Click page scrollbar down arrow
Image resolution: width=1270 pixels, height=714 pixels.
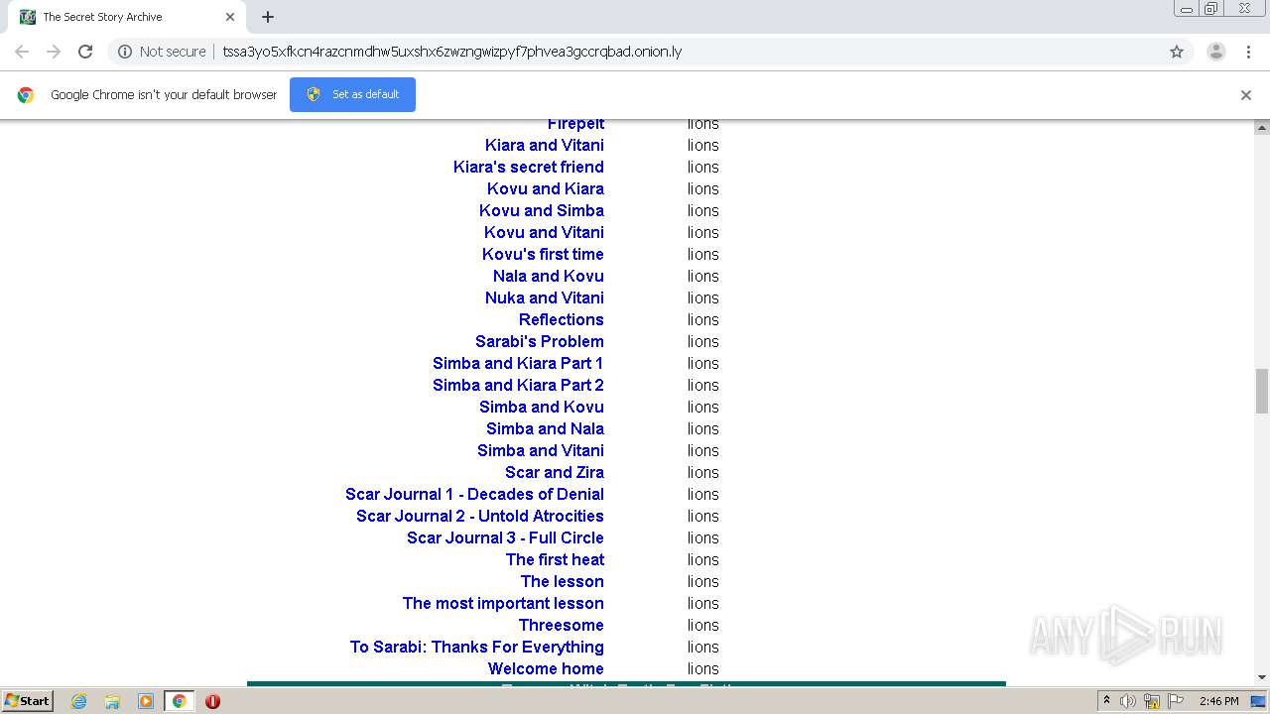1262,677
